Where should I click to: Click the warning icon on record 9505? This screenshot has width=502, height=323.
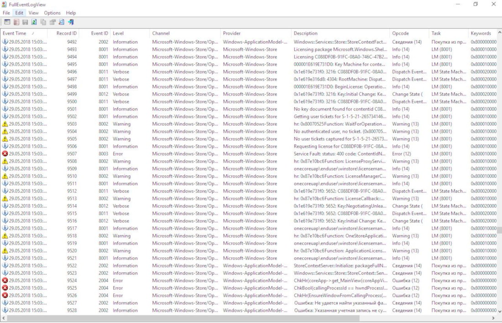point(5,138)
